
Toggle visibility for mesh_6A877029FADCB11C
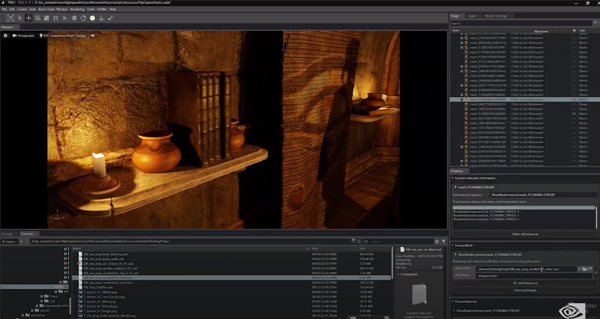point(574,104)
